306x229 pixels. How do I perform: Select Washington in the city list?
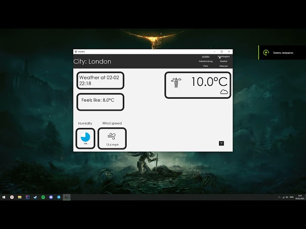tap(223, 56)
